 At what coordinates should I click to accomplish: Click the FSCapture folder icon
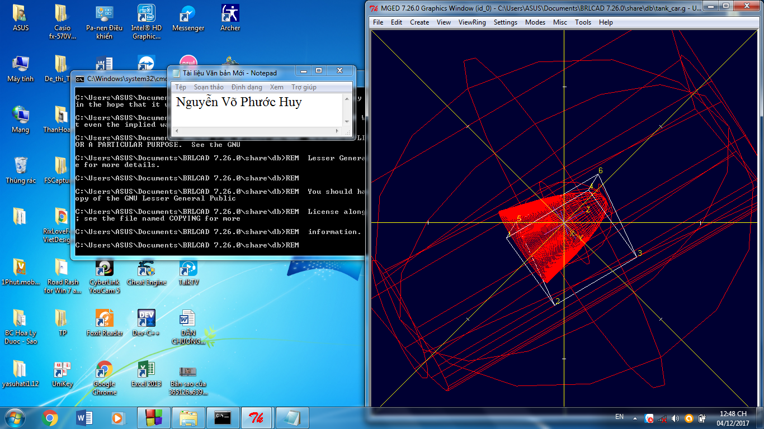[60, 170]
